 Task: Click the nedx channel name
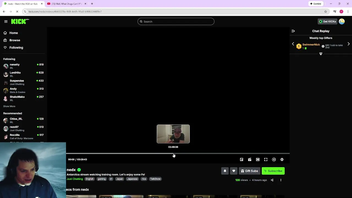pyautogui.click(x=71, y=170)
